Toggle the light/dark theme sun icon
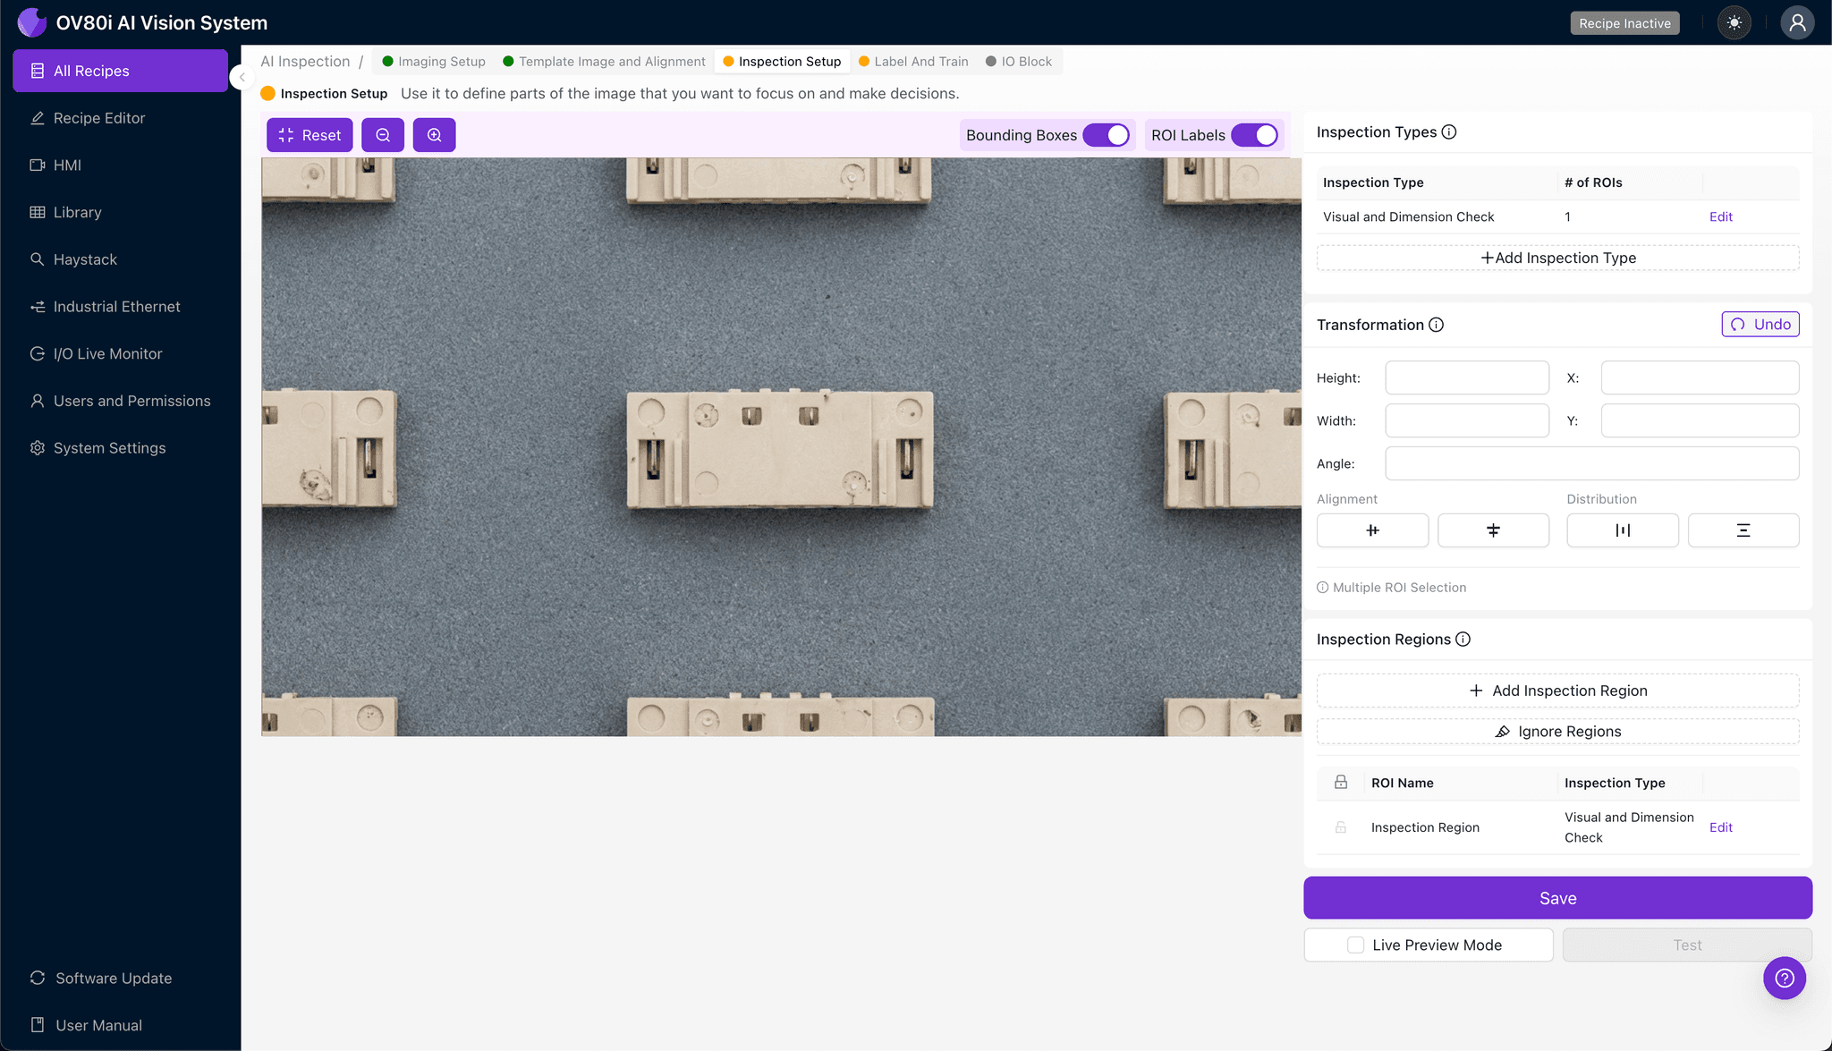Viewport: 1832px width, 1051px height. tap(1734, 23)
